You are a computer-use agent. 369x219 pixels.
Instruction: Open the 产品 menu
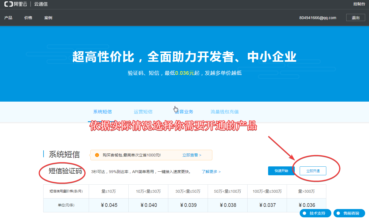click(8, 18)
